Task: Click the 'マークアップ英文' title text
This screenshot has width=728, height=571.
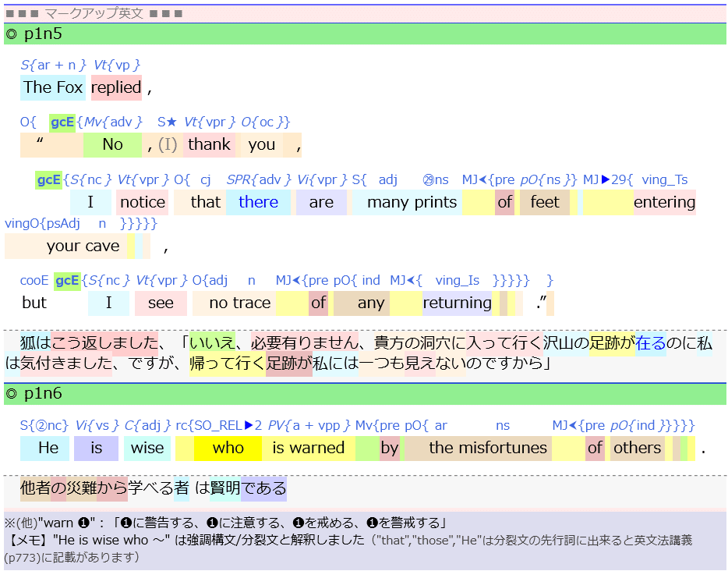Action: pyautogui.click(x=94, y=13)
